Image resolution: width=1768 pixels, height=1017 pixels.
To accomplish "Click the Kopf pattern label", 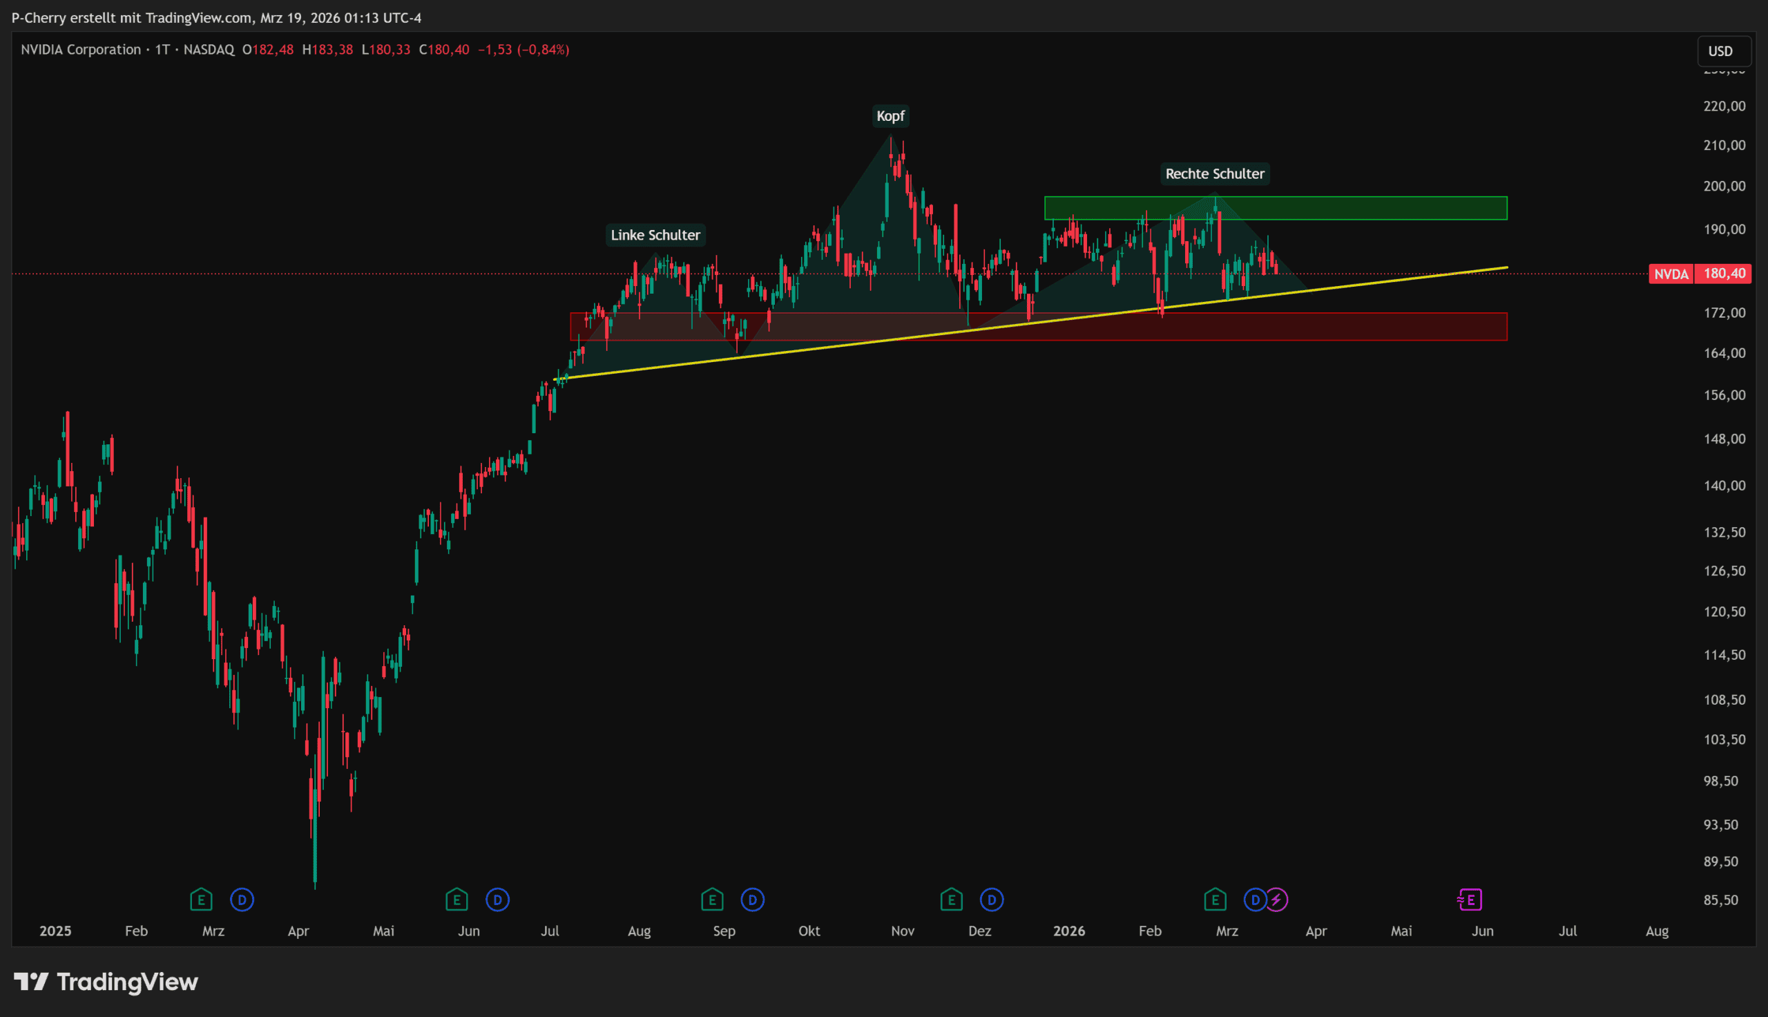I will (890, 116).
